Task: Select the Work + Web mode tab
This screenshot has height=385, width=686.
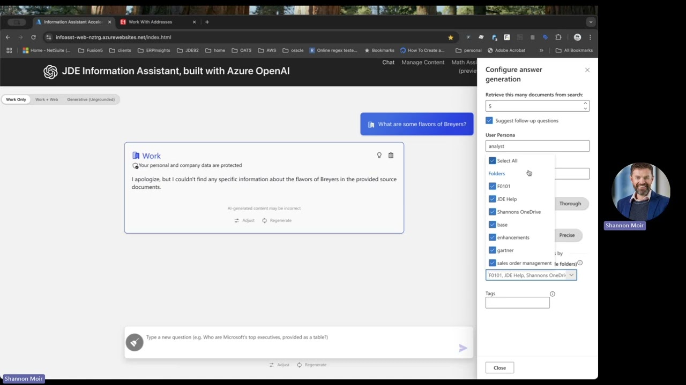Action: coord(47,99)
